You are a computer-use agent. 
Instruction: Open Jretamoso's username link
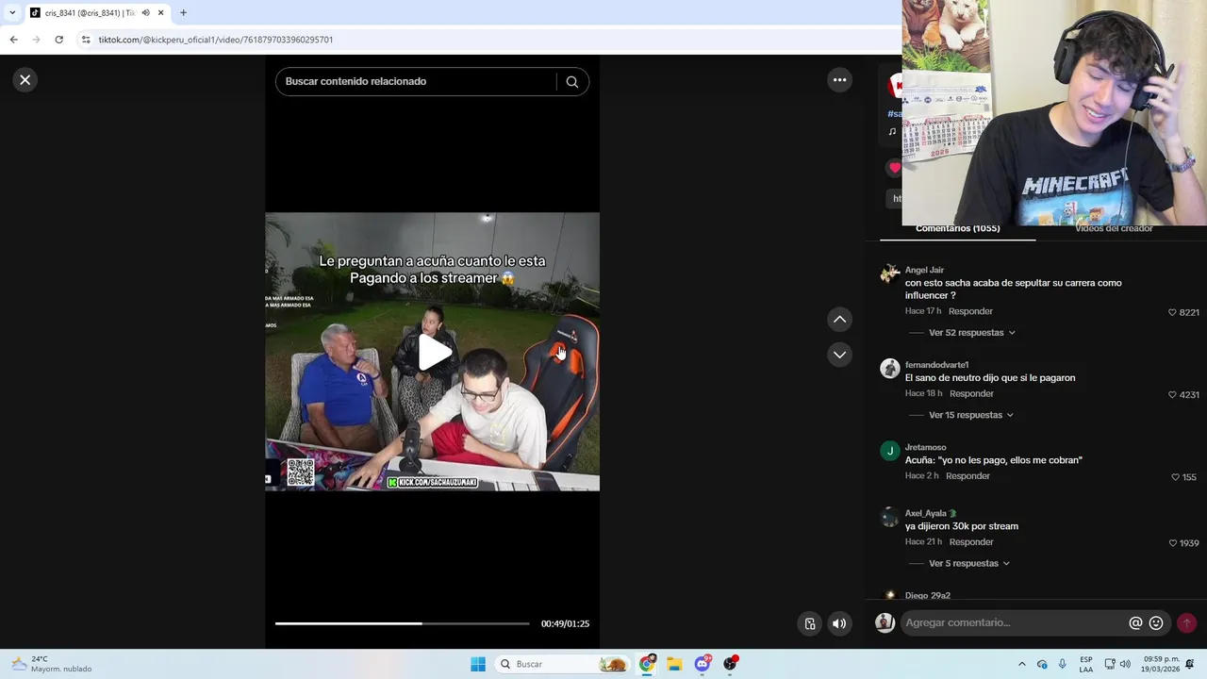point(925,447)
